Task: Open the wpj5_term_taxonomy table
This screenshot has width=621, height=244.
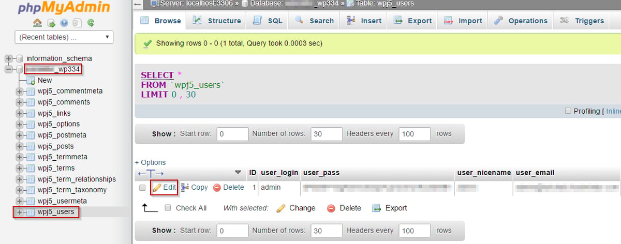Action: [x=72, y=190]
